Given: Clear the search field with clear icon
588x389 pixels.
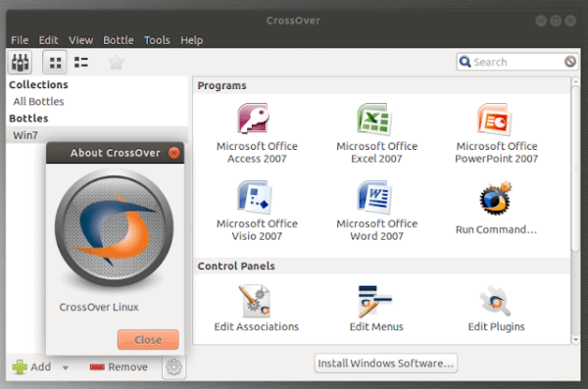Looking at the screenshot, I should (570, 62).
